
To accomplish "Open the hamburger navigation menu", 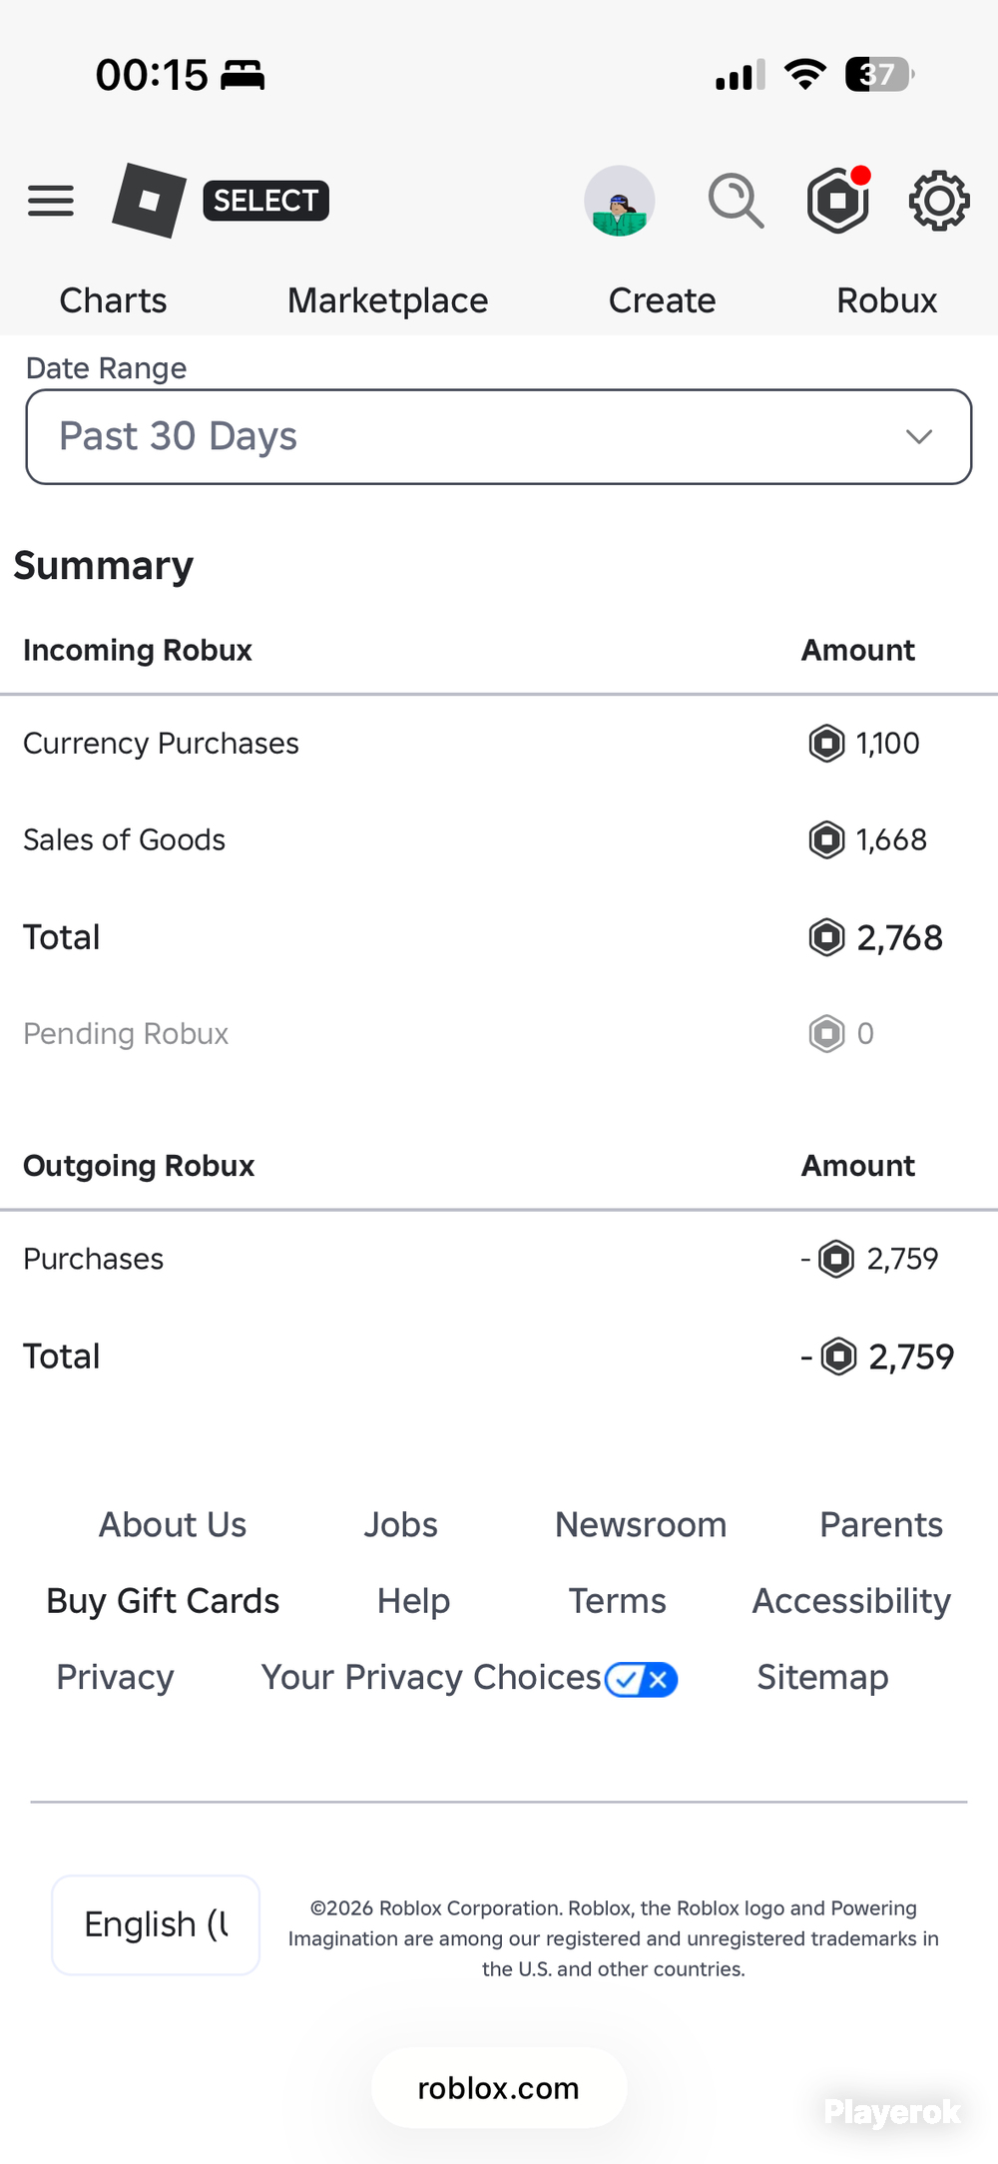I will 51,201.
